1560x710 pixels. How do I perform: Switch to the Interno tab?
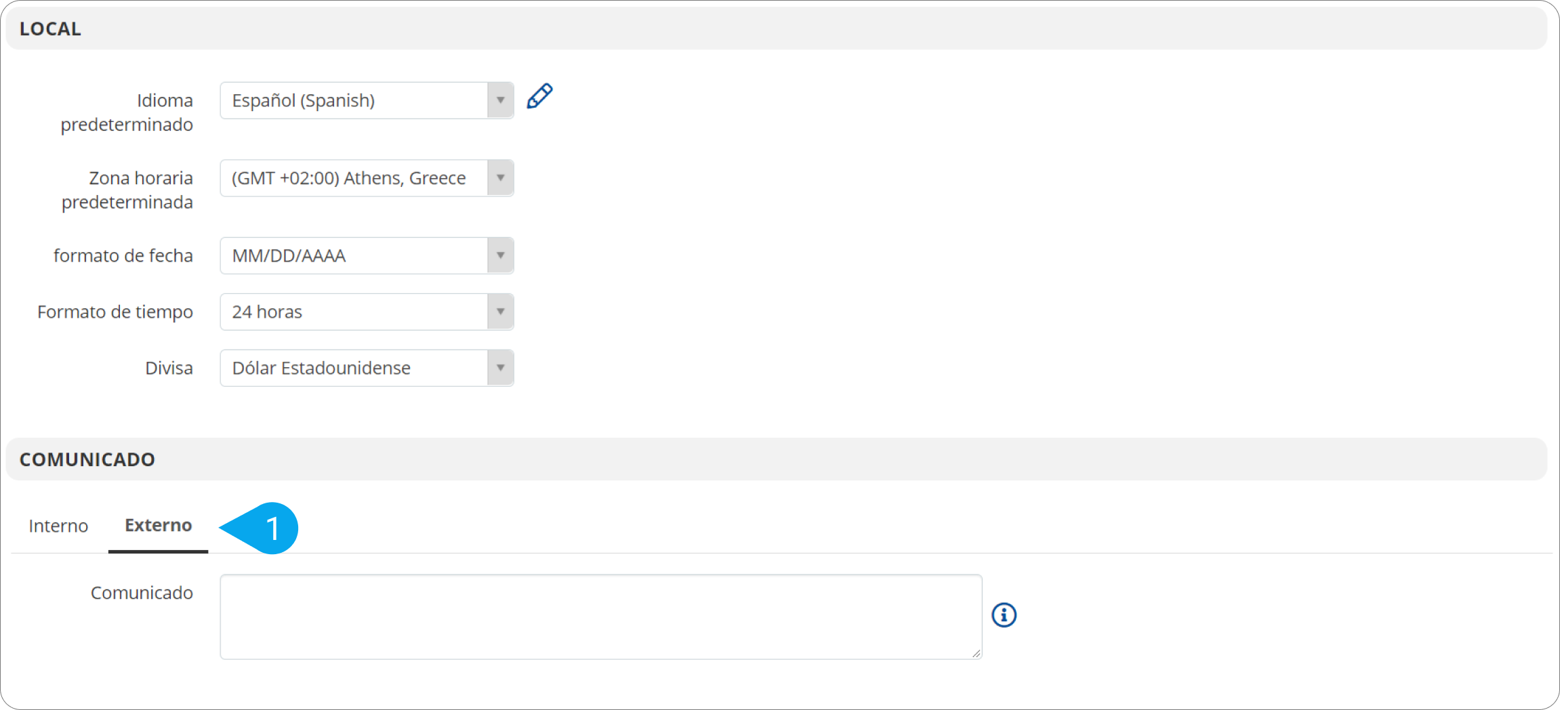click(x=58, y=526)
